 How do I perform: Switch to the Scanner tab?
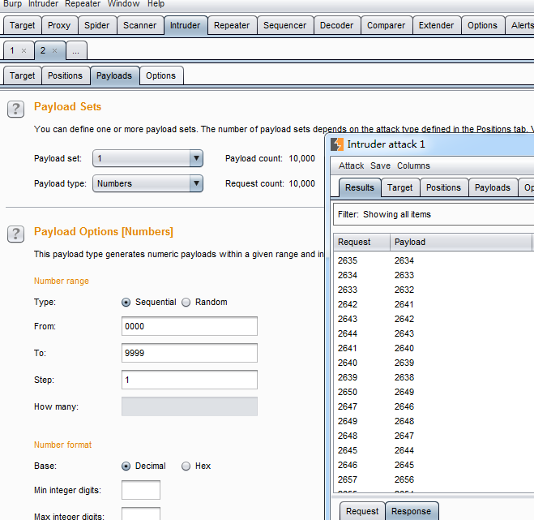tap(140, 26)
